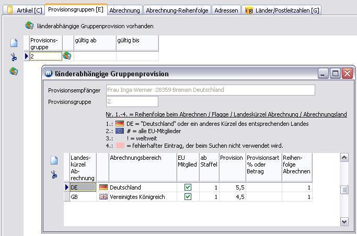Click scissors icon inside Gruppenprovision dialog
The height and width of the screenshot is (236, 357).
[54, 174]
